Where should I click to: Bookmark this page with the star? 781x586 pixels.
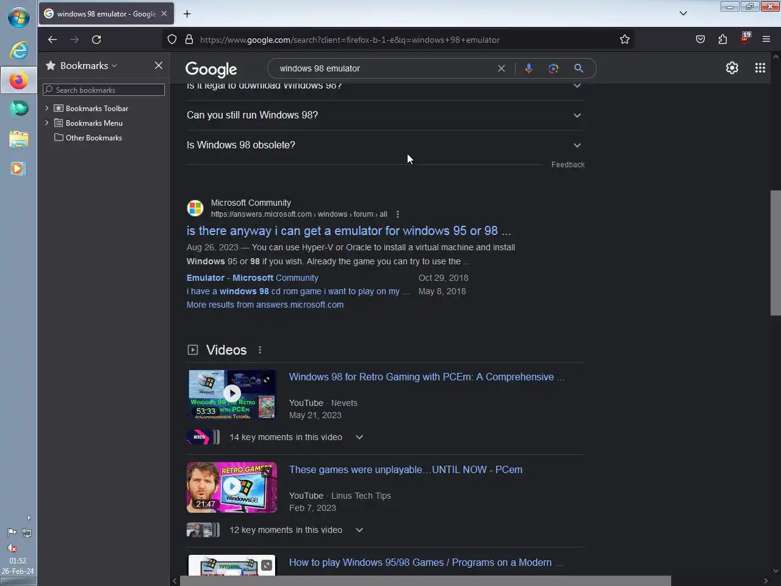[625, 40]
